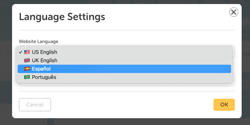250x125 pixels.
Task: Click the UK flag icon
Action: 27,60
